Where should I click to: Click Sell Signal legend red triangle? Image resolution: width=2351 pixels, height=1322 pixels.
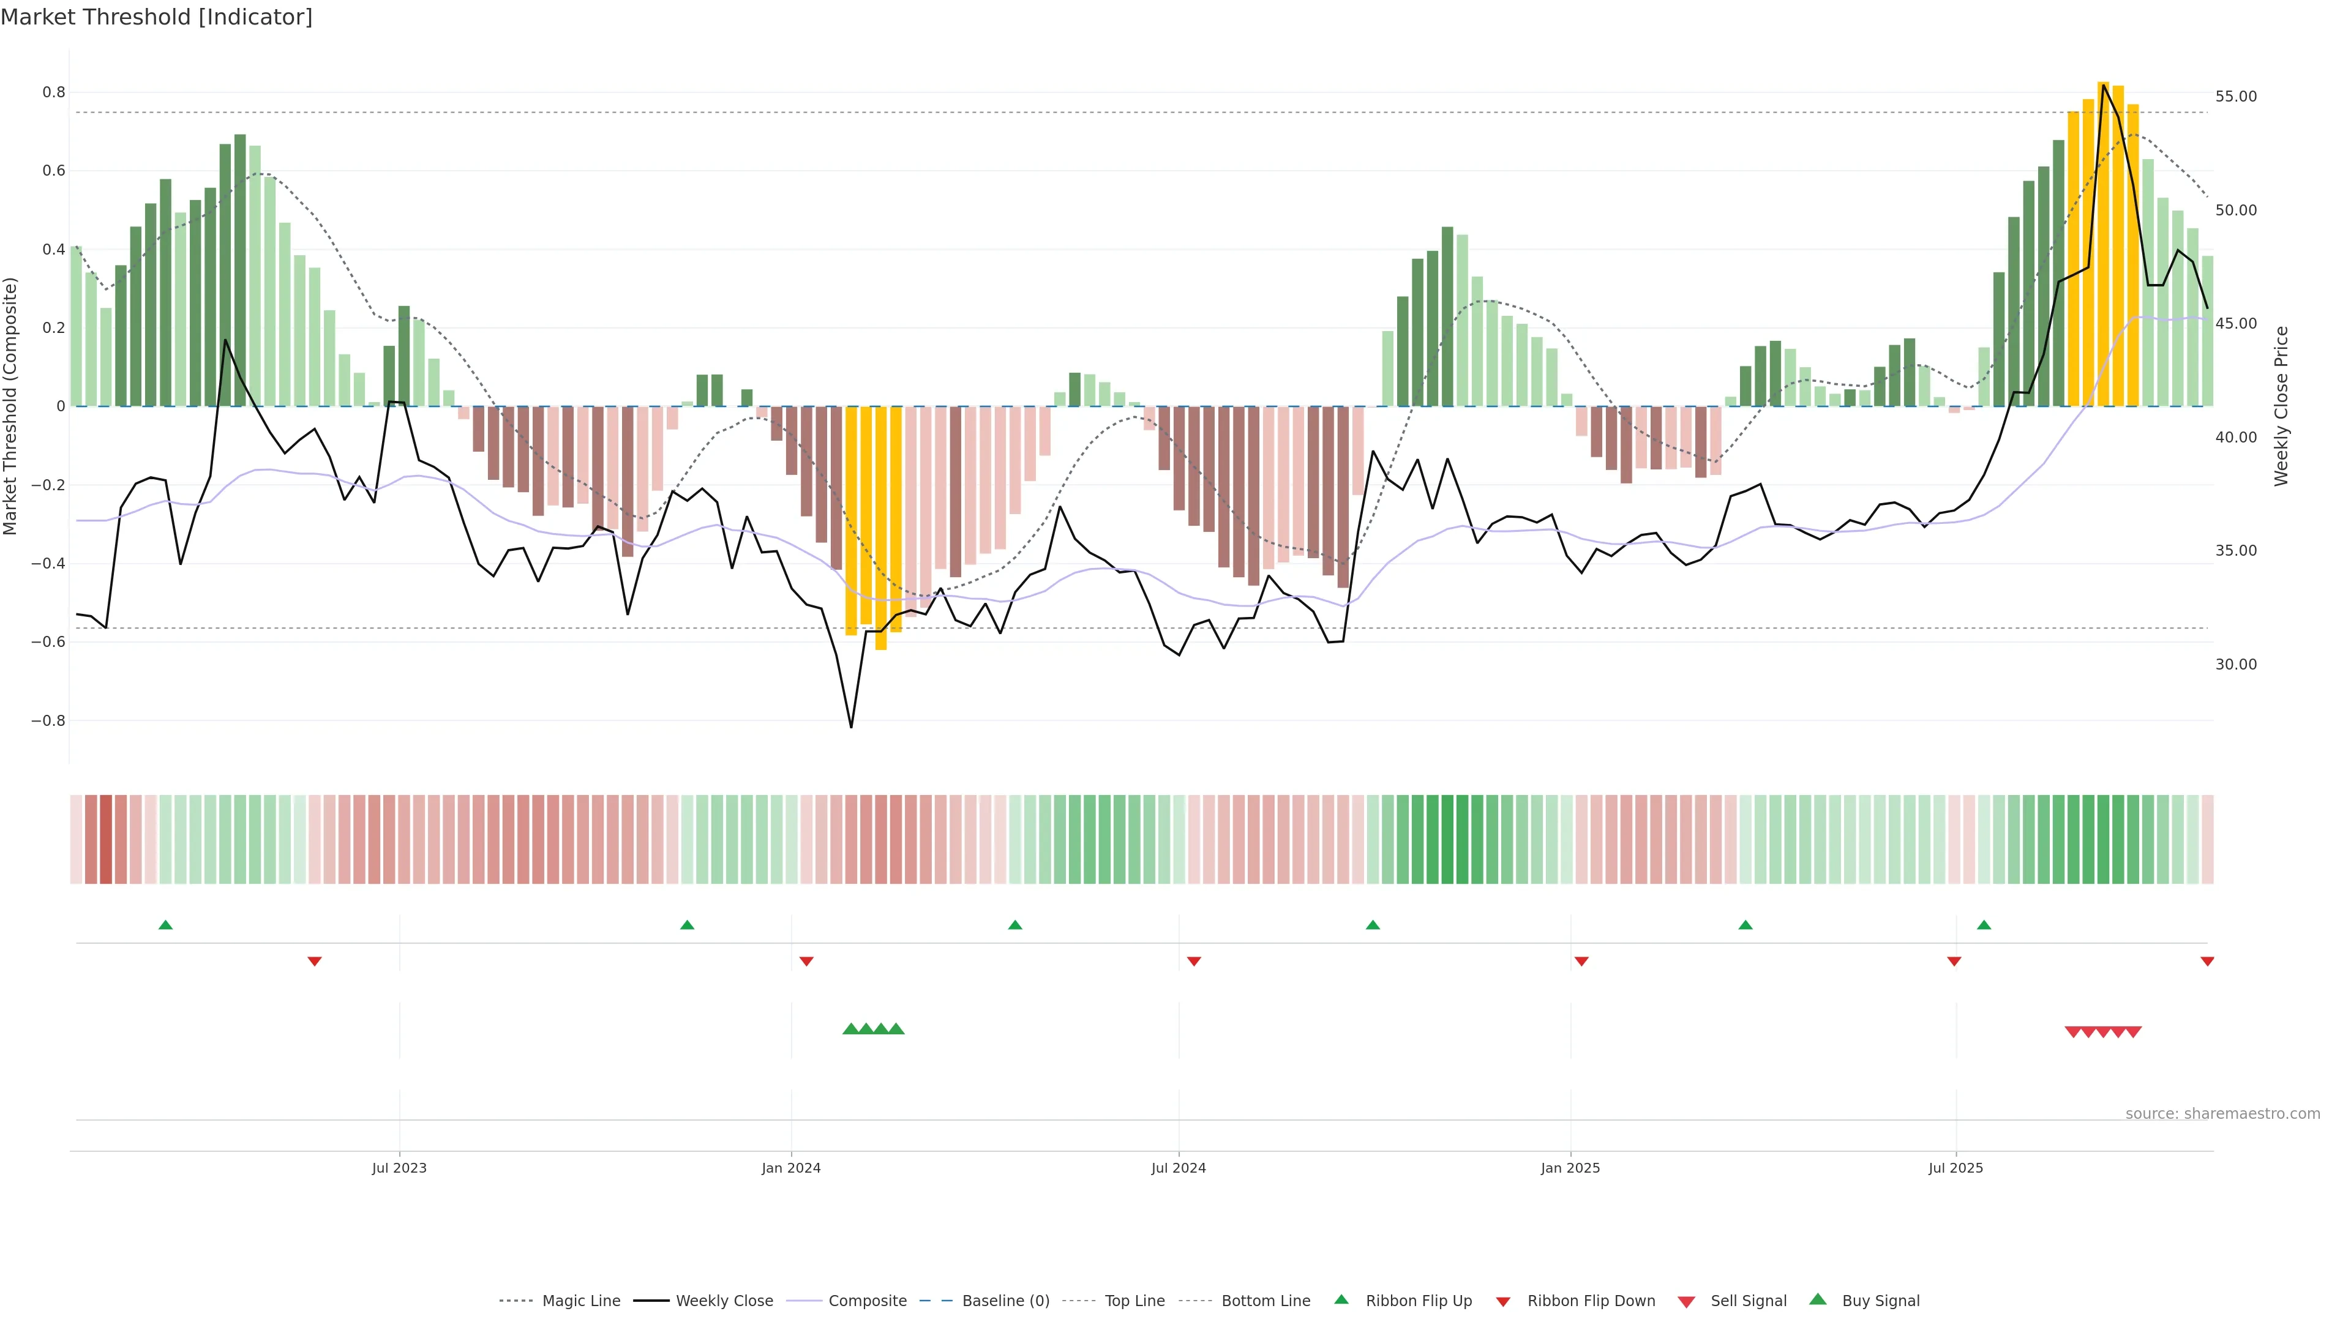point(1687,1302)
